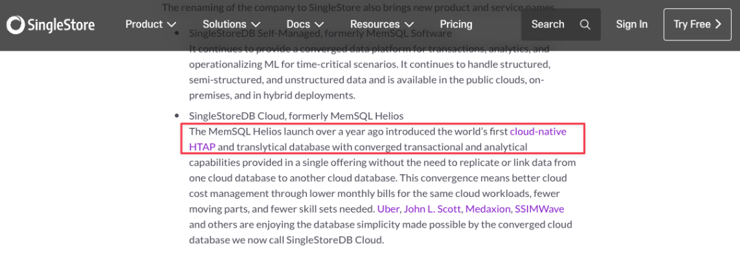
Task: Click the text 'SingleStoreDB Self-Managed, formerly MemSQL Software'
Action: coord(321,34)
